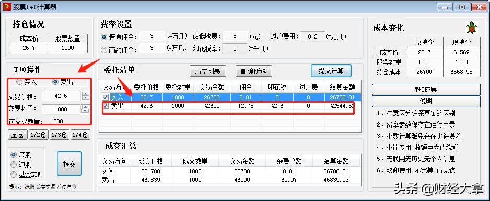Click commission value 8.01 in 买入 order row
The height and width of the screenshot is (201, 490).
246,97
